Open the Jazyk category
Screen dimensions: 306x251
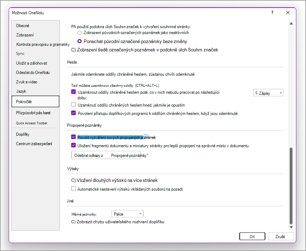tap(21, 91)
